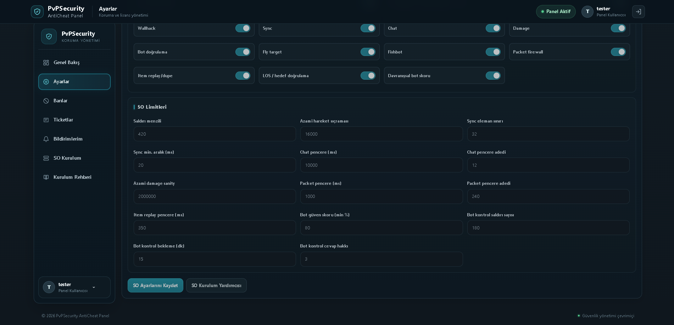Click the sidebar tester avatar
This screenshot has width=674, height=325.
point(49,287)
